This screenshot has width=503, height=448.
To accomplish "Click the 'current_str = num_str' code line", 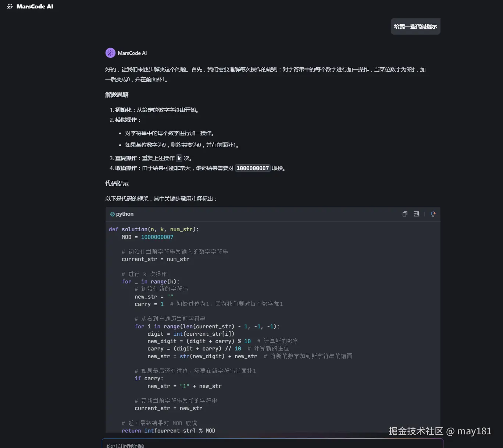I will click(x=156, y=259).
